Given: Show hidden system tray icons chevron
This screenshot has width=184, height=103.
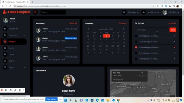Looking at the screenshot, I should coord(148,100).
